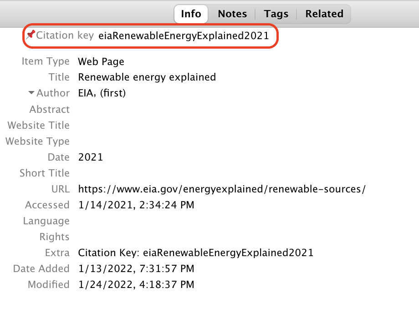Open the Item Type selector showing Web Page
419x313 pixels.
(x=101, y=61)
